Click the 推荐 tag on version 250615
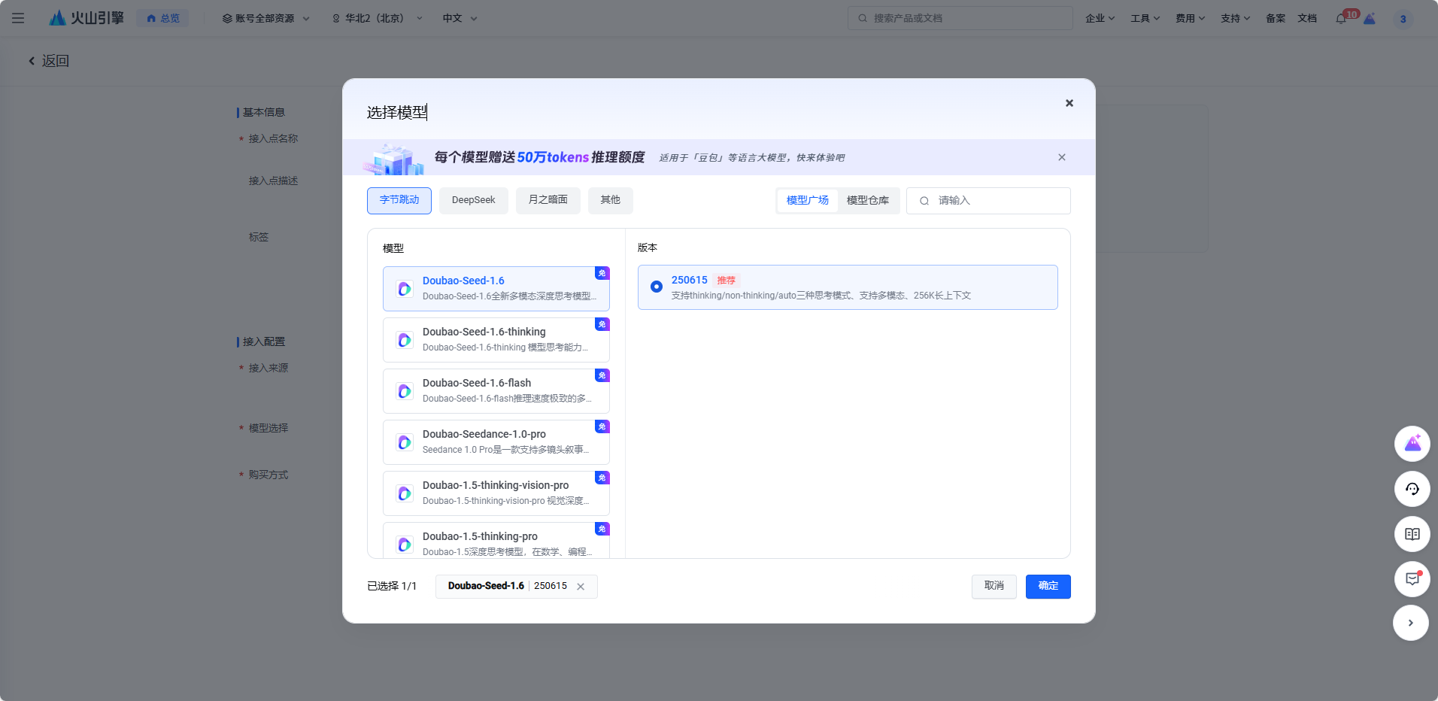The width and height of the screenshot is (1438, 701). 727,280
